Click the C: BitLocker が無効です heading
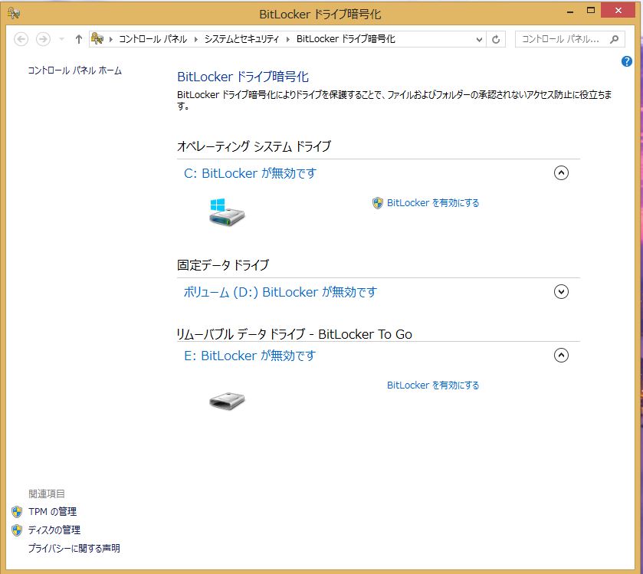This screenshot has height=574, width=643. pyautogui.click(x=250, y=173)
